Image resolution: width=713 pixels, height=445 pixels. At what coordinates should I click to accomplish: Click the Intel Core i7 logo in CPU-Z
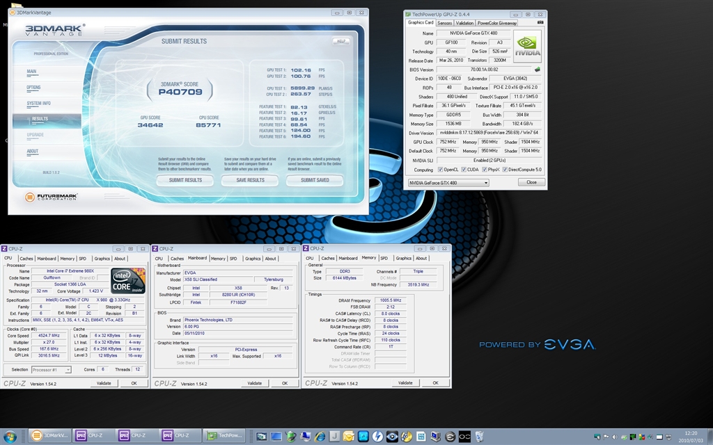tap(128, 280)
